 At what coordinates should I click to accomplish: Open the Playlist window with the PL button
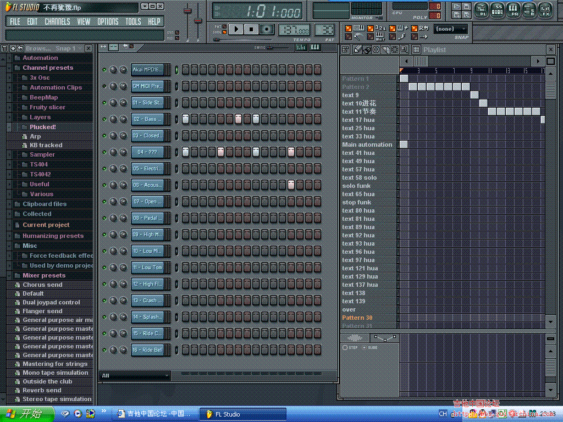[x=481, y=10]
